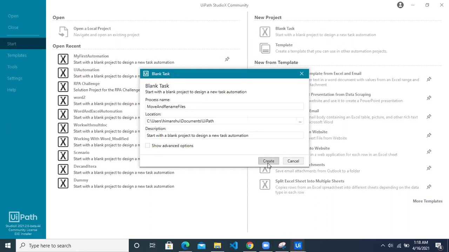This screenshot has width=449, height=252.
Task: Open the Templates section in the sidebar
Action: click(17, 55)
